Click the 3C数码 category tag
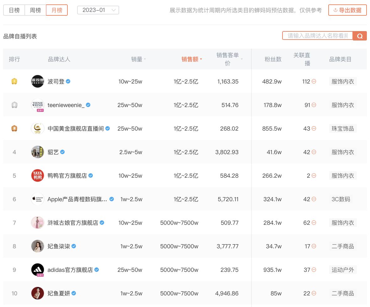The image size is (370, 307). (x=341, y=199)
